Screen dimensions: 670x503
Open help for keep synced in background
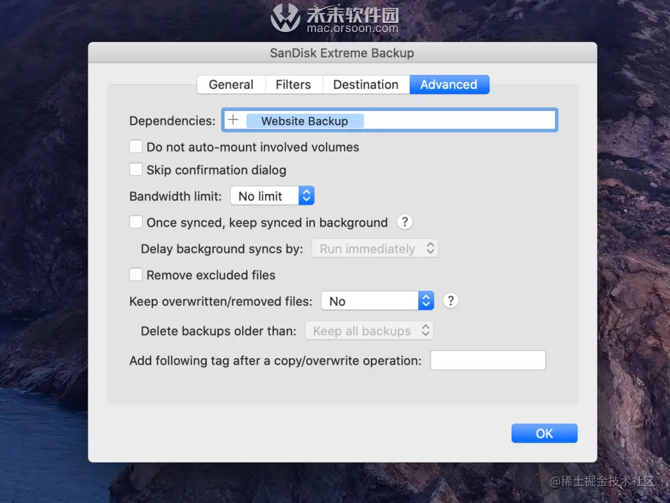[x=404, y=222]
